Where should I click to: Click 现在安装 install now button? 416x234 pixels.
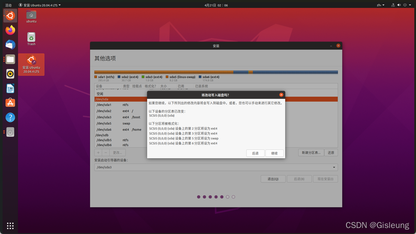pyautogui.click(x=326, y=179)
